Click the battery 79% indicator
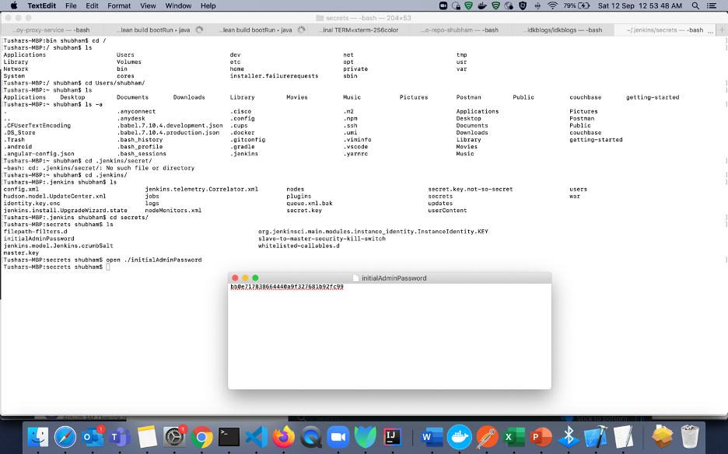 pyautogui.click(x=576, y=5)
